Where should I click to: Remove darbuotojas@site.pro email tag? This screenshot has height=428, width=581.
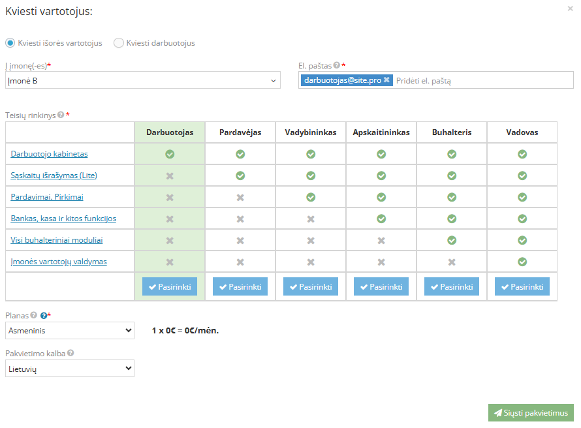[x=386, y=80]
